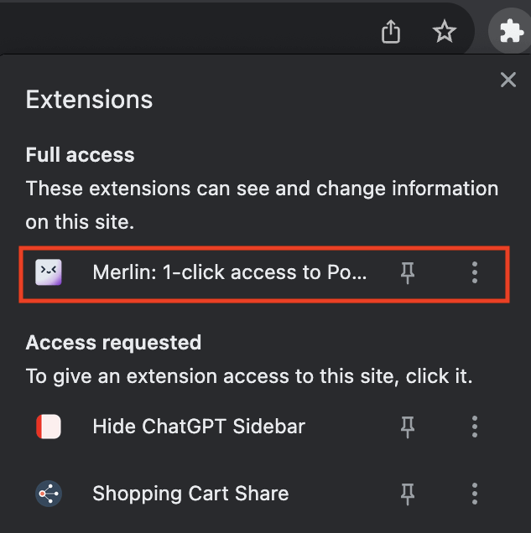
Task: Click the Shopping Cart Share extension icon
Action: point(49,494)
